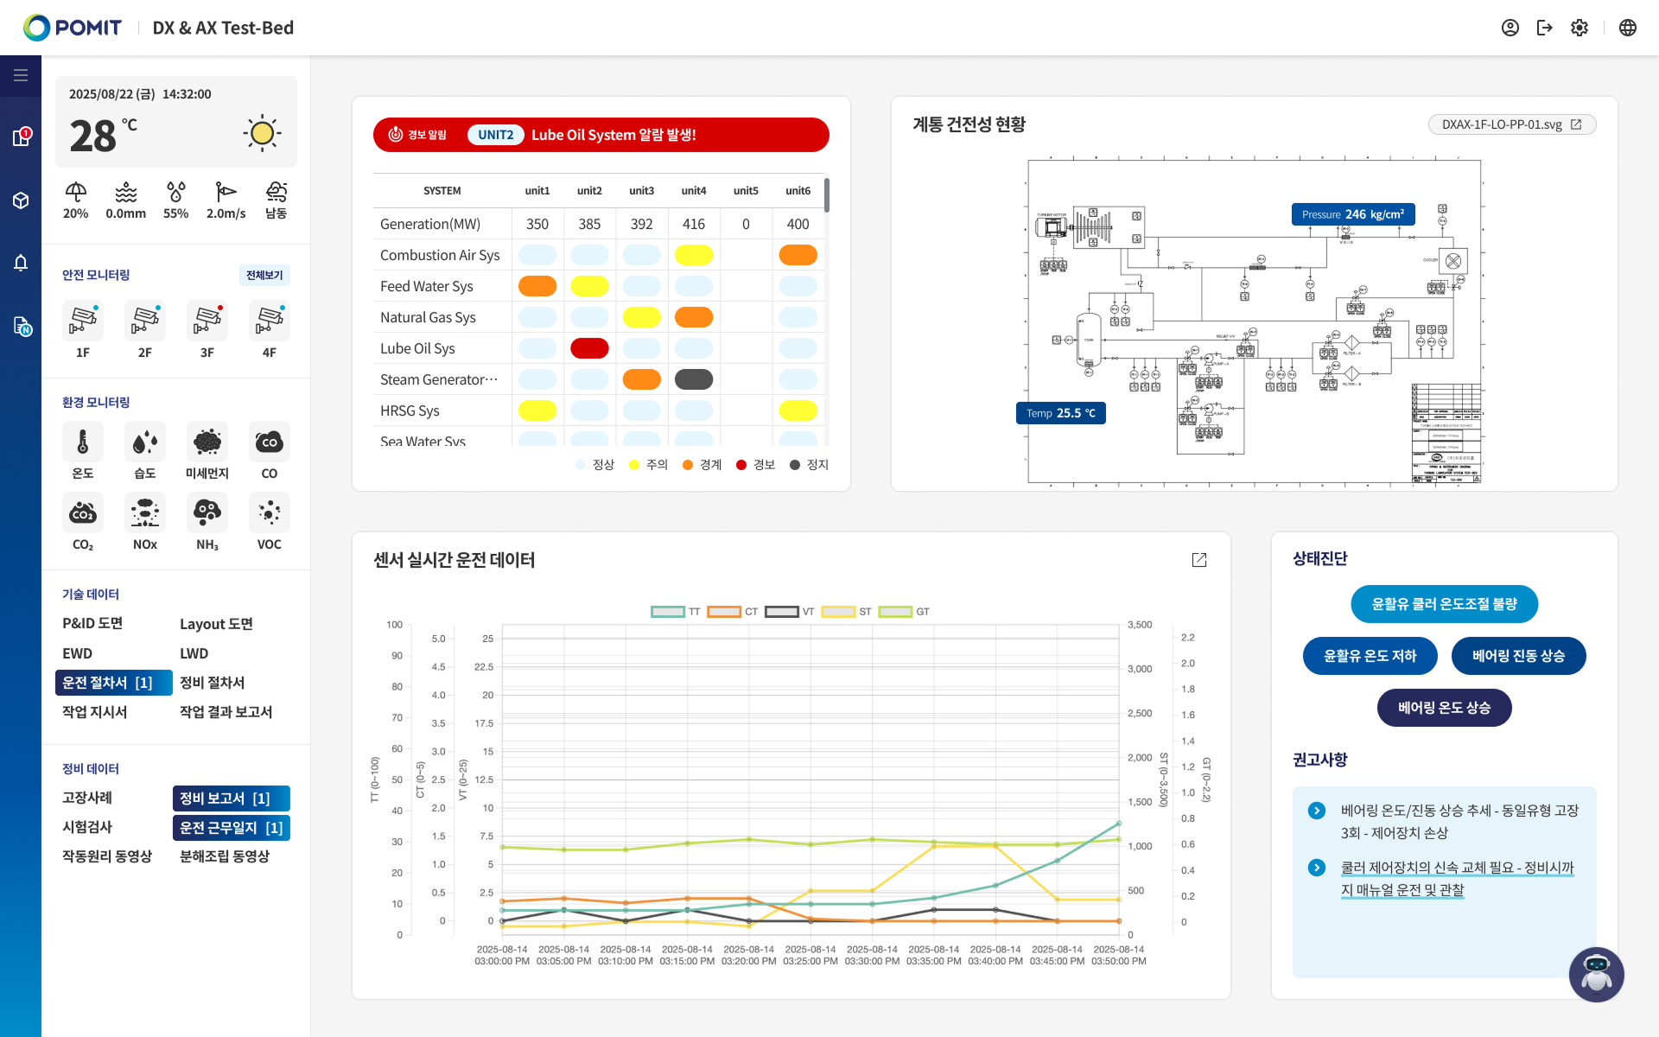
Task: Expand sensor real-time data chart popup
Action: coord(1199,560)
